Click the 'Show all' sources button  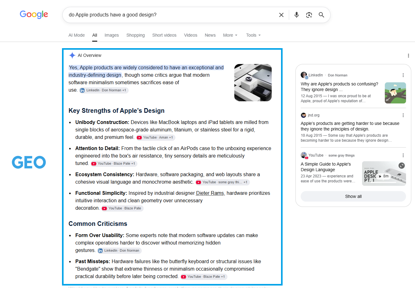pos(353,196)
